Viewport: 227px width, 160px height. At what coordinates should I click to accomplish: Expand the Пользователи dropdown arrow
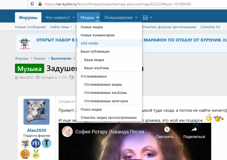(137, 17)
